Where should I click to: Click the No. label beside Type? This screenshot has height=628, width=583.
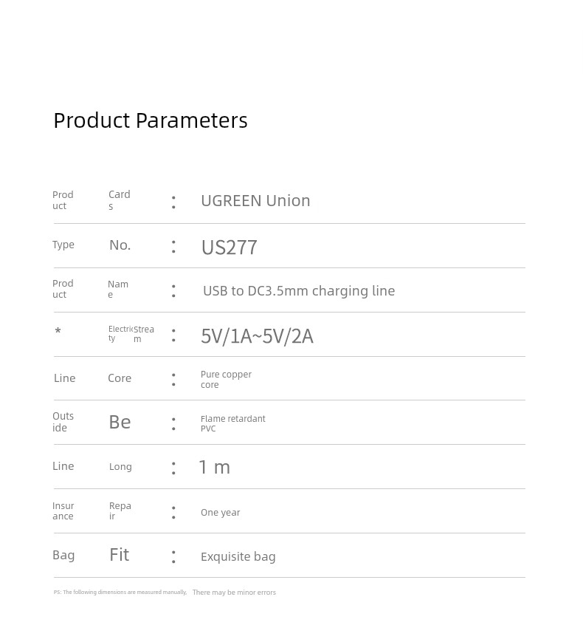point(120,245)
